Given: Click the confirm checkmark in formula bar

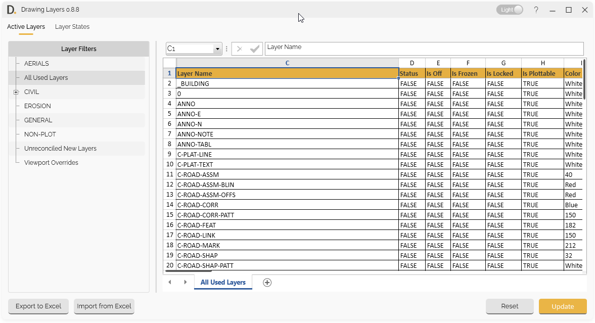Looking at the screenshot, I should 255,49.
